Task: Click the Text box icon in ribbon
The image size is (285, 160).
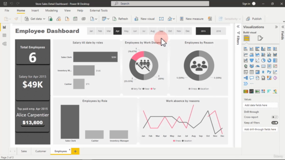Action: 161,19
